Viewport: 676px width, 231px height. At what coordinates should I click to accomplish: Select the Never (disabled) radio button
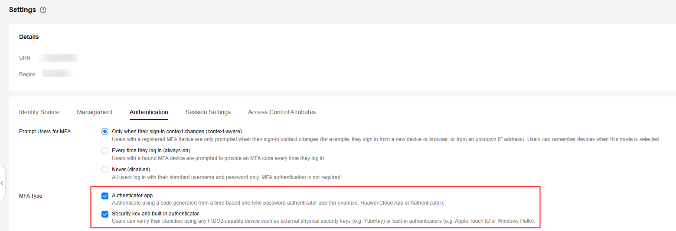click(105, 170)
